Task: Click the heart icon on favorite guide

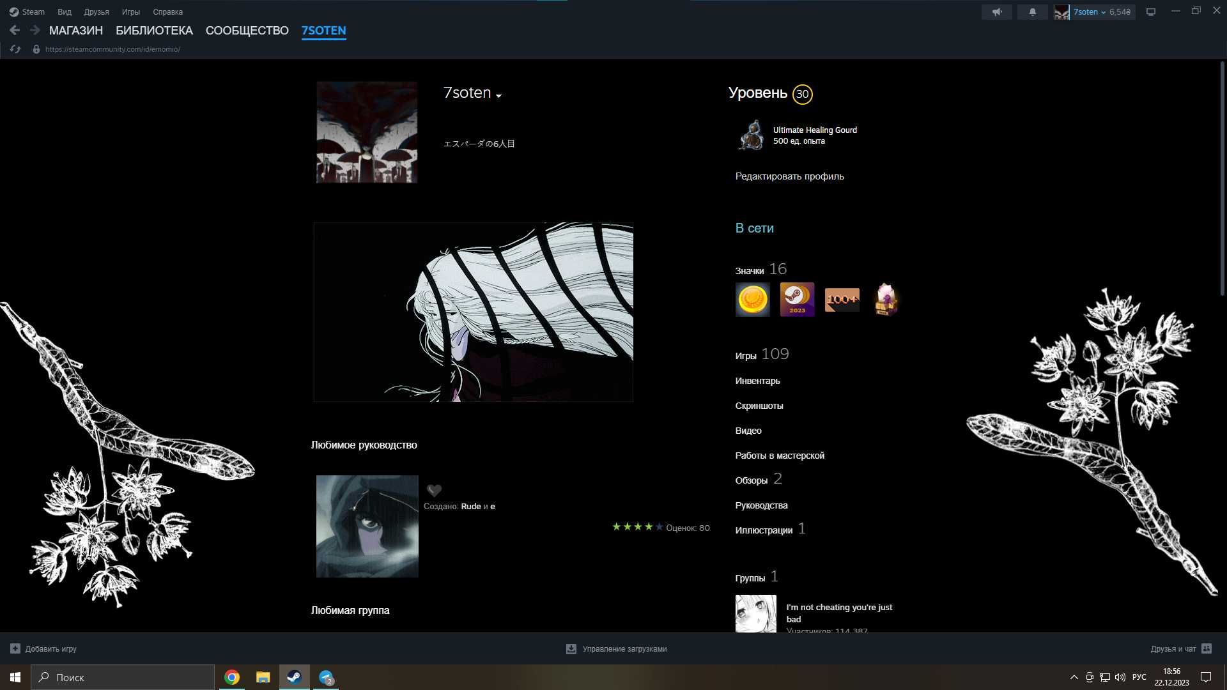Action: [x=435, y=490]
